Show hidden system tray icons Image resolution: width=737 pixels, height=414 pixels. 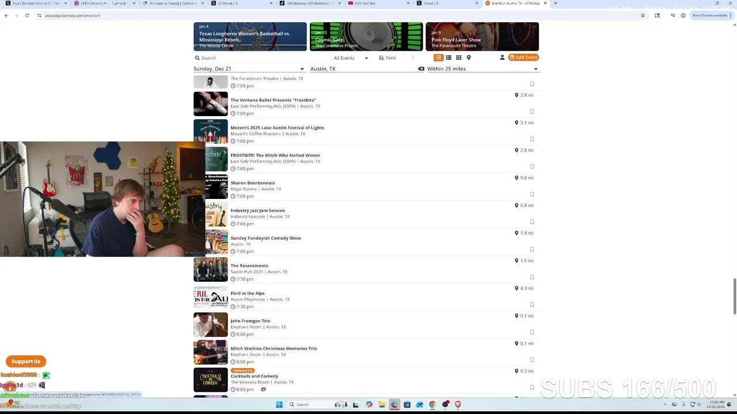point(665,404)
